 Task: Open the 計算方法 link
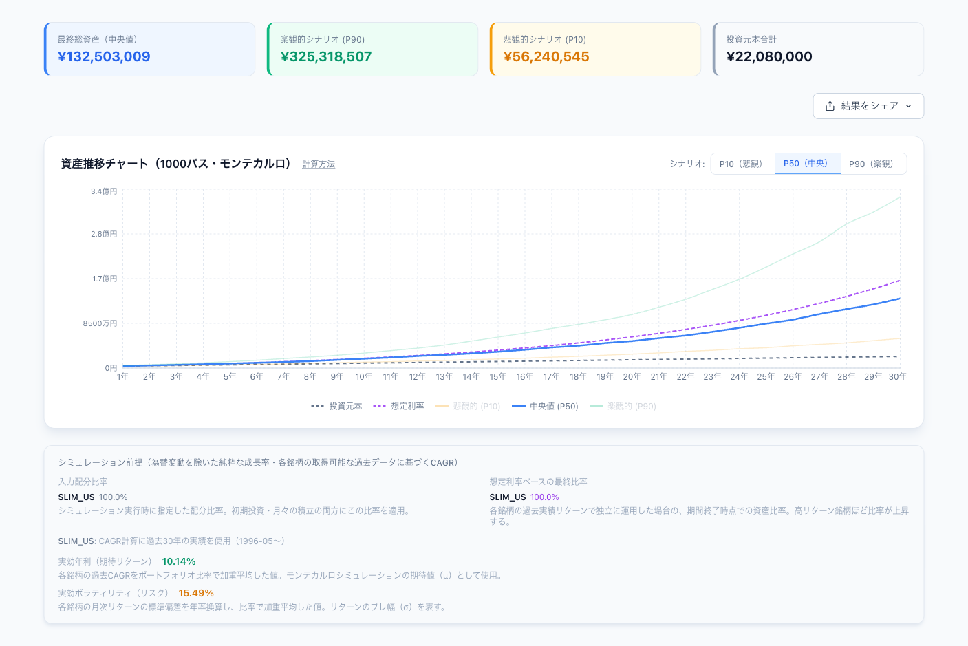319,164
